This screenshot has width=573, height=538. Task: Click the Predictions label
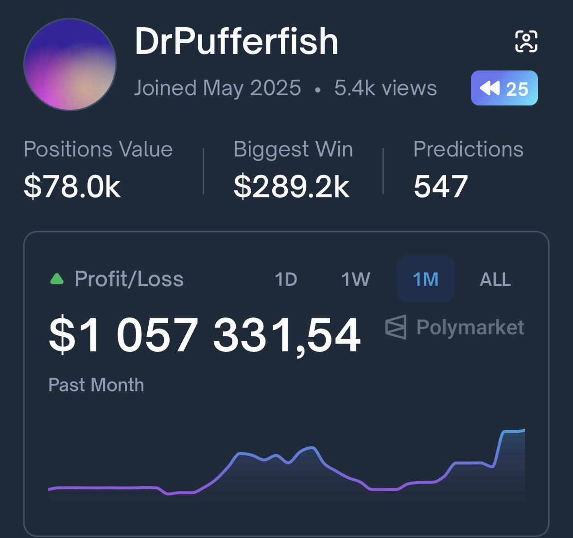(x=469, y=149)
